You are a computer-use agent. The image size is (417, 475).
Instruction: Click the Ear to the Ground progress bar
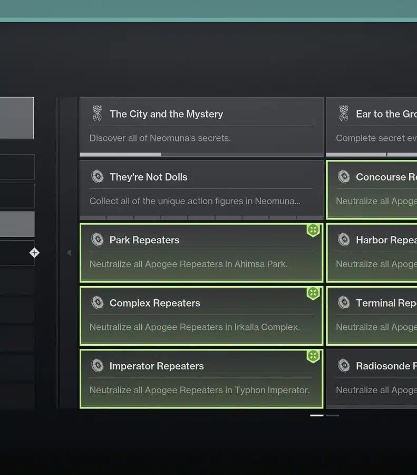tap(372, 155)
